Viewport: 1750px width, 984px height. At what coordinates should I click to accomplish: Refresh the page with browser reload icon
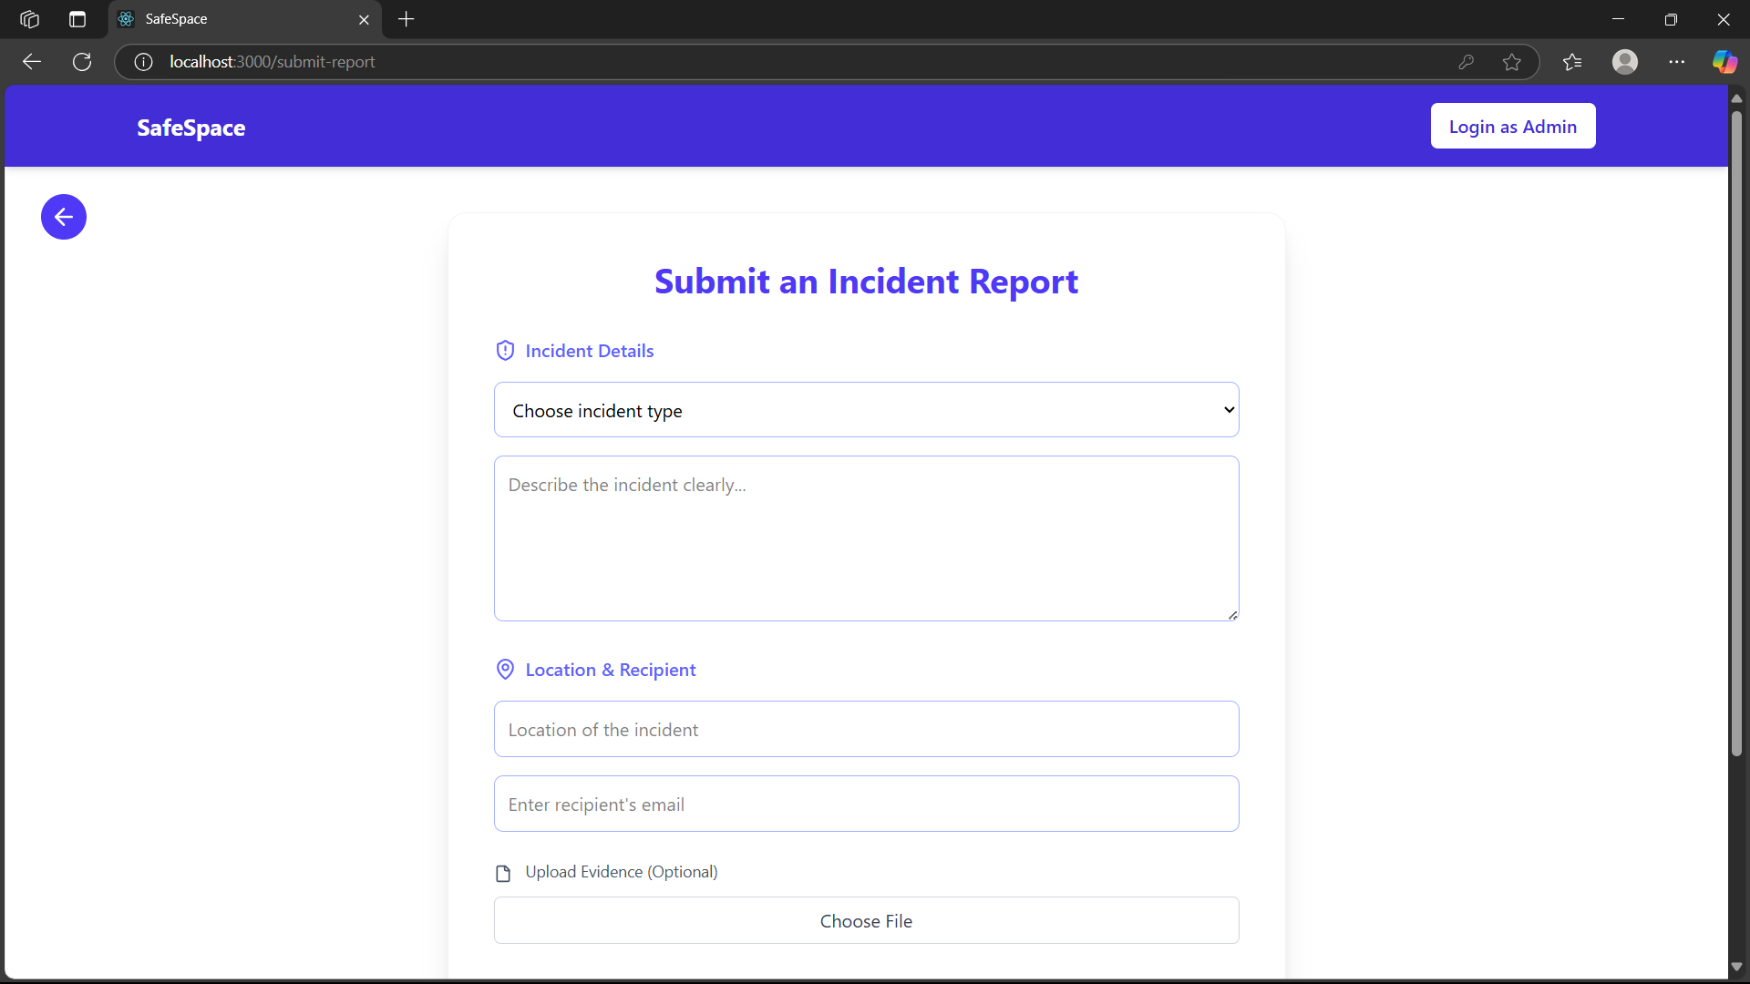(x=82, y=62)
